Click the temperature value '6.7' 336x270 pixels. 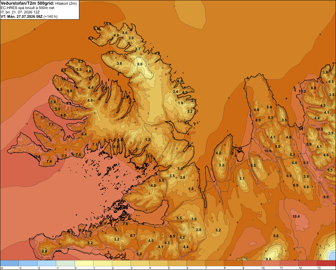133,236
